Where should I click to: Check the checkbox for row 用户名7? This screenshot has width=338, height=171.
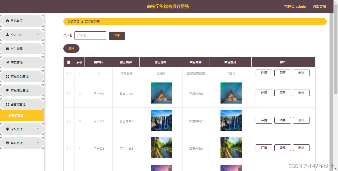(x=69, y=121)
